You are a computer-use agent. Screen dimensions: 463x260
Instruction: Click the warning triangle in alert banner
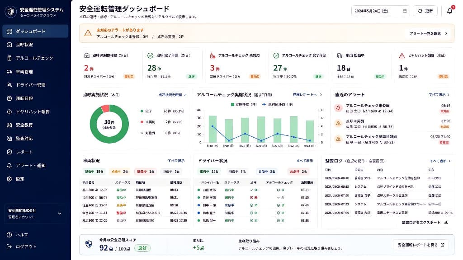coord(88,33)
